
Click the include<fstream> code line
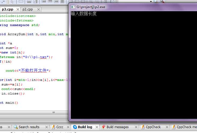[x=17, y=20]
